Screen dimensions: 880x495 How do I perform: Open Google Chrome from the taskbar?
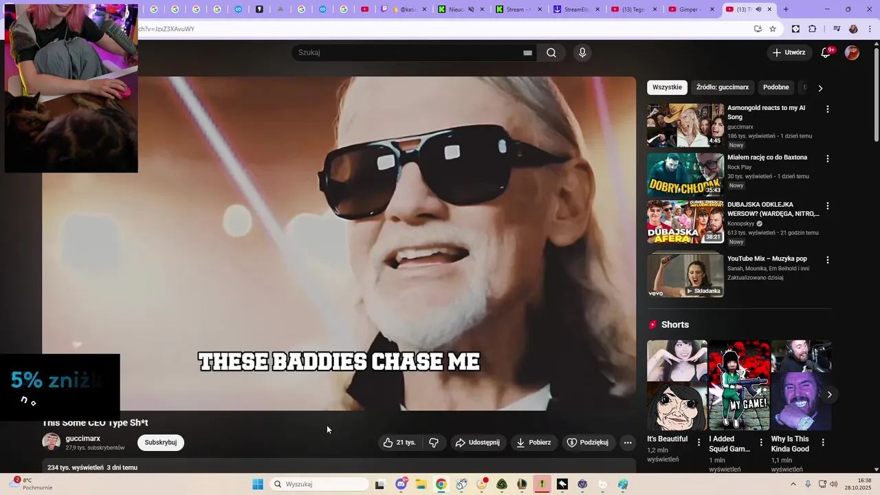(x=441, y=484)
